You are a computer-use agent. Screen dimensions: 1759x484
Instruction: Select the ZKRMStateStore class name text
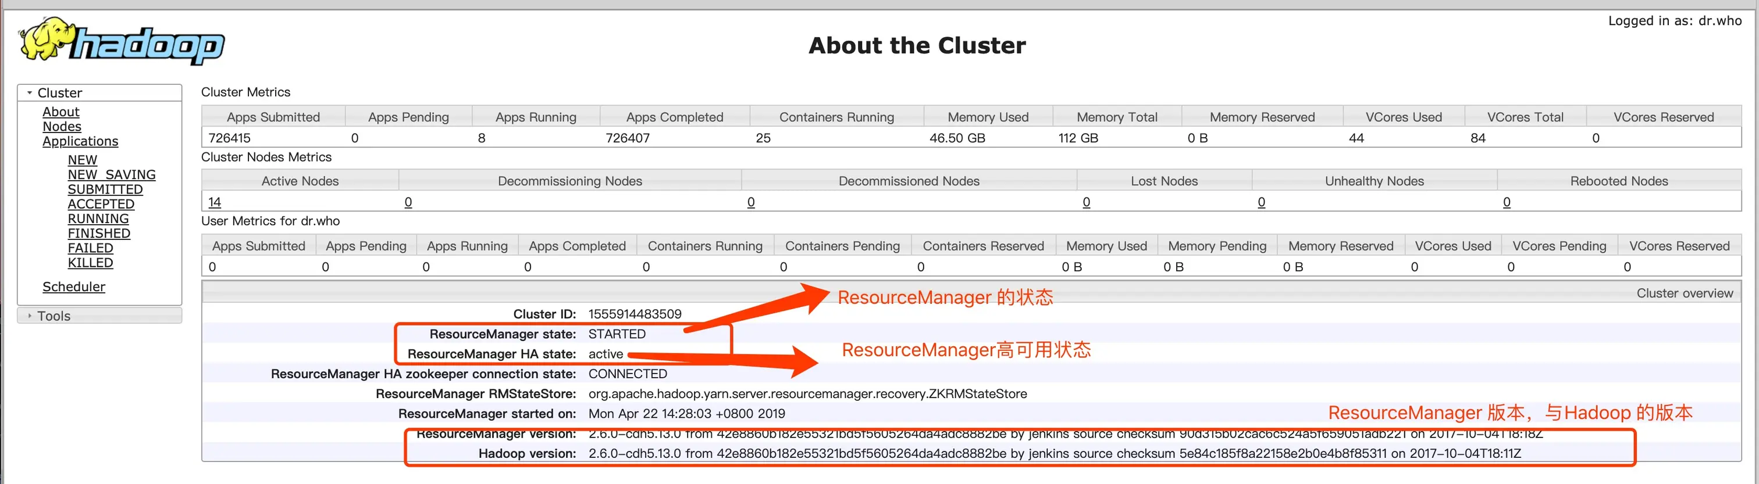[808, 394]
